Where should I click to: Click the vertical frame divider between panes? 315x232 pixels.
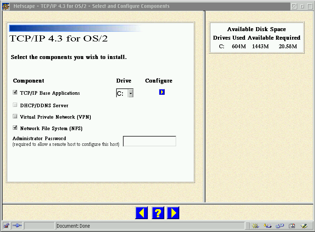point(204,107)
